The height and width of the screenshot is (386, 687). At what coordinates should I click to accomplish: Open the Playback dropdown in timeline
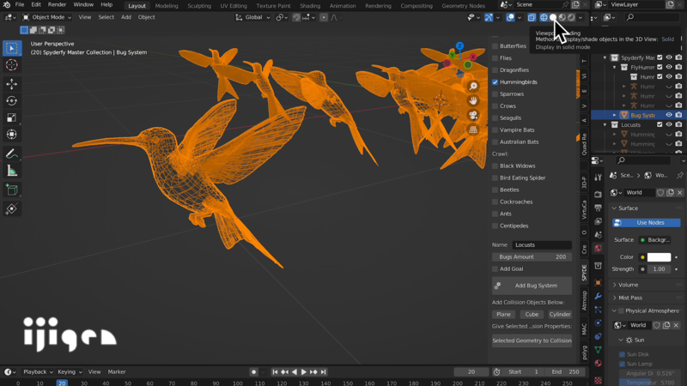[38, 372]
